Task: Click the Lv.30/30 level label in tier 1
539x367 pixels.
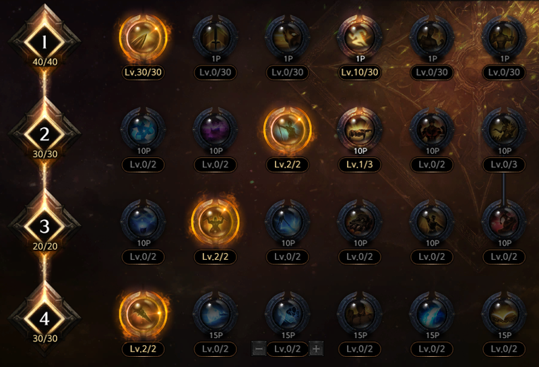Action: coord(143,72)
